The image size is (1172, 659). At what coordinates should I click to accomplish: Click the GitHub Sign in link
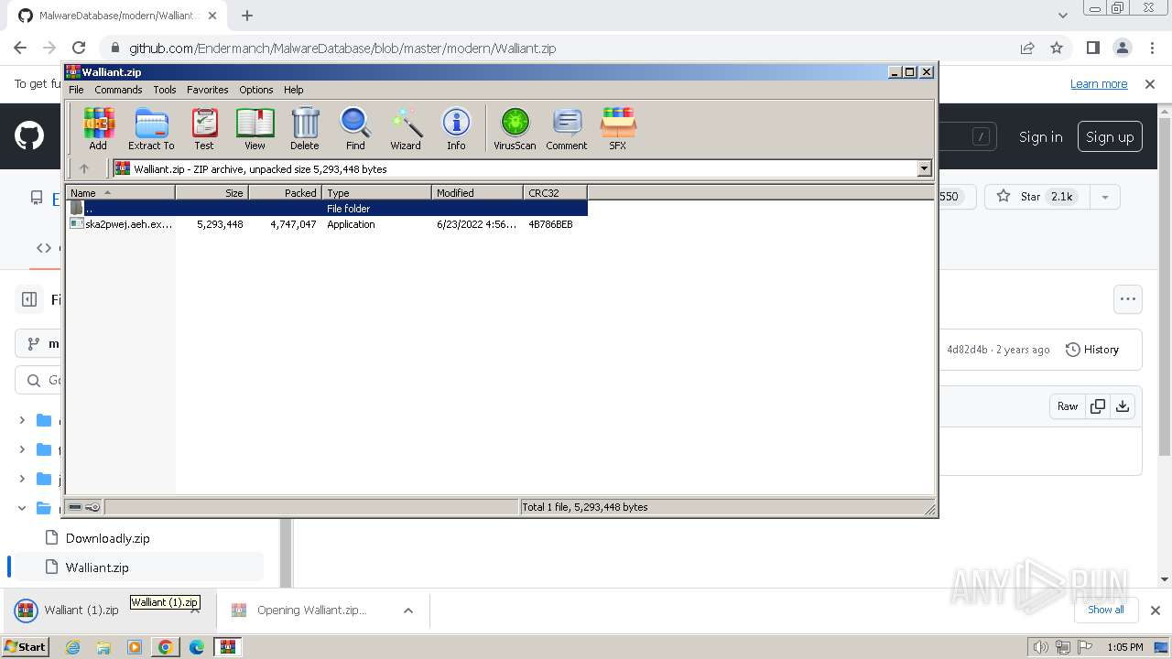coord(1040,136)
